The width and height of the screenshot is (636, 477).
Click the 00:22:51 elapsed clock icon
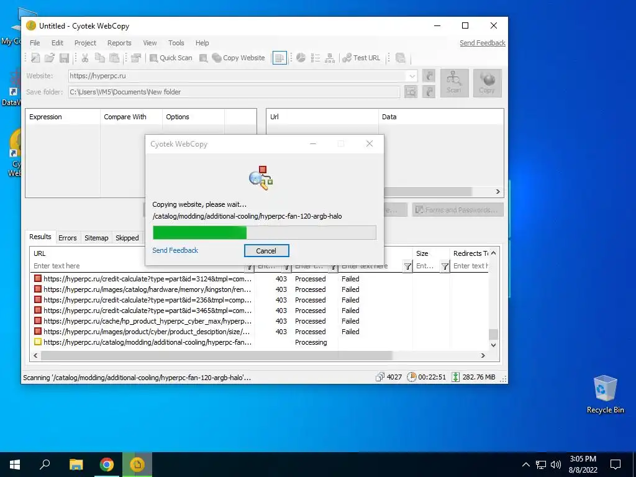point(411,377)
